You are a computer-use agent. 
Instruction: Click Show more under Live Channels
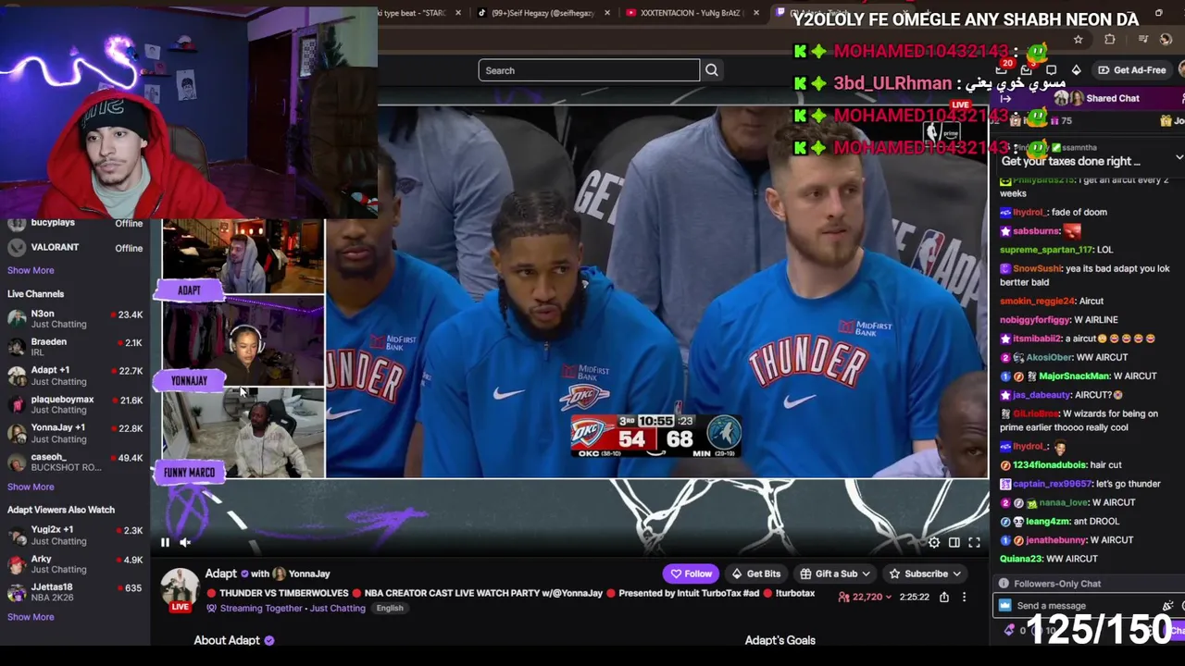[31, 487]
